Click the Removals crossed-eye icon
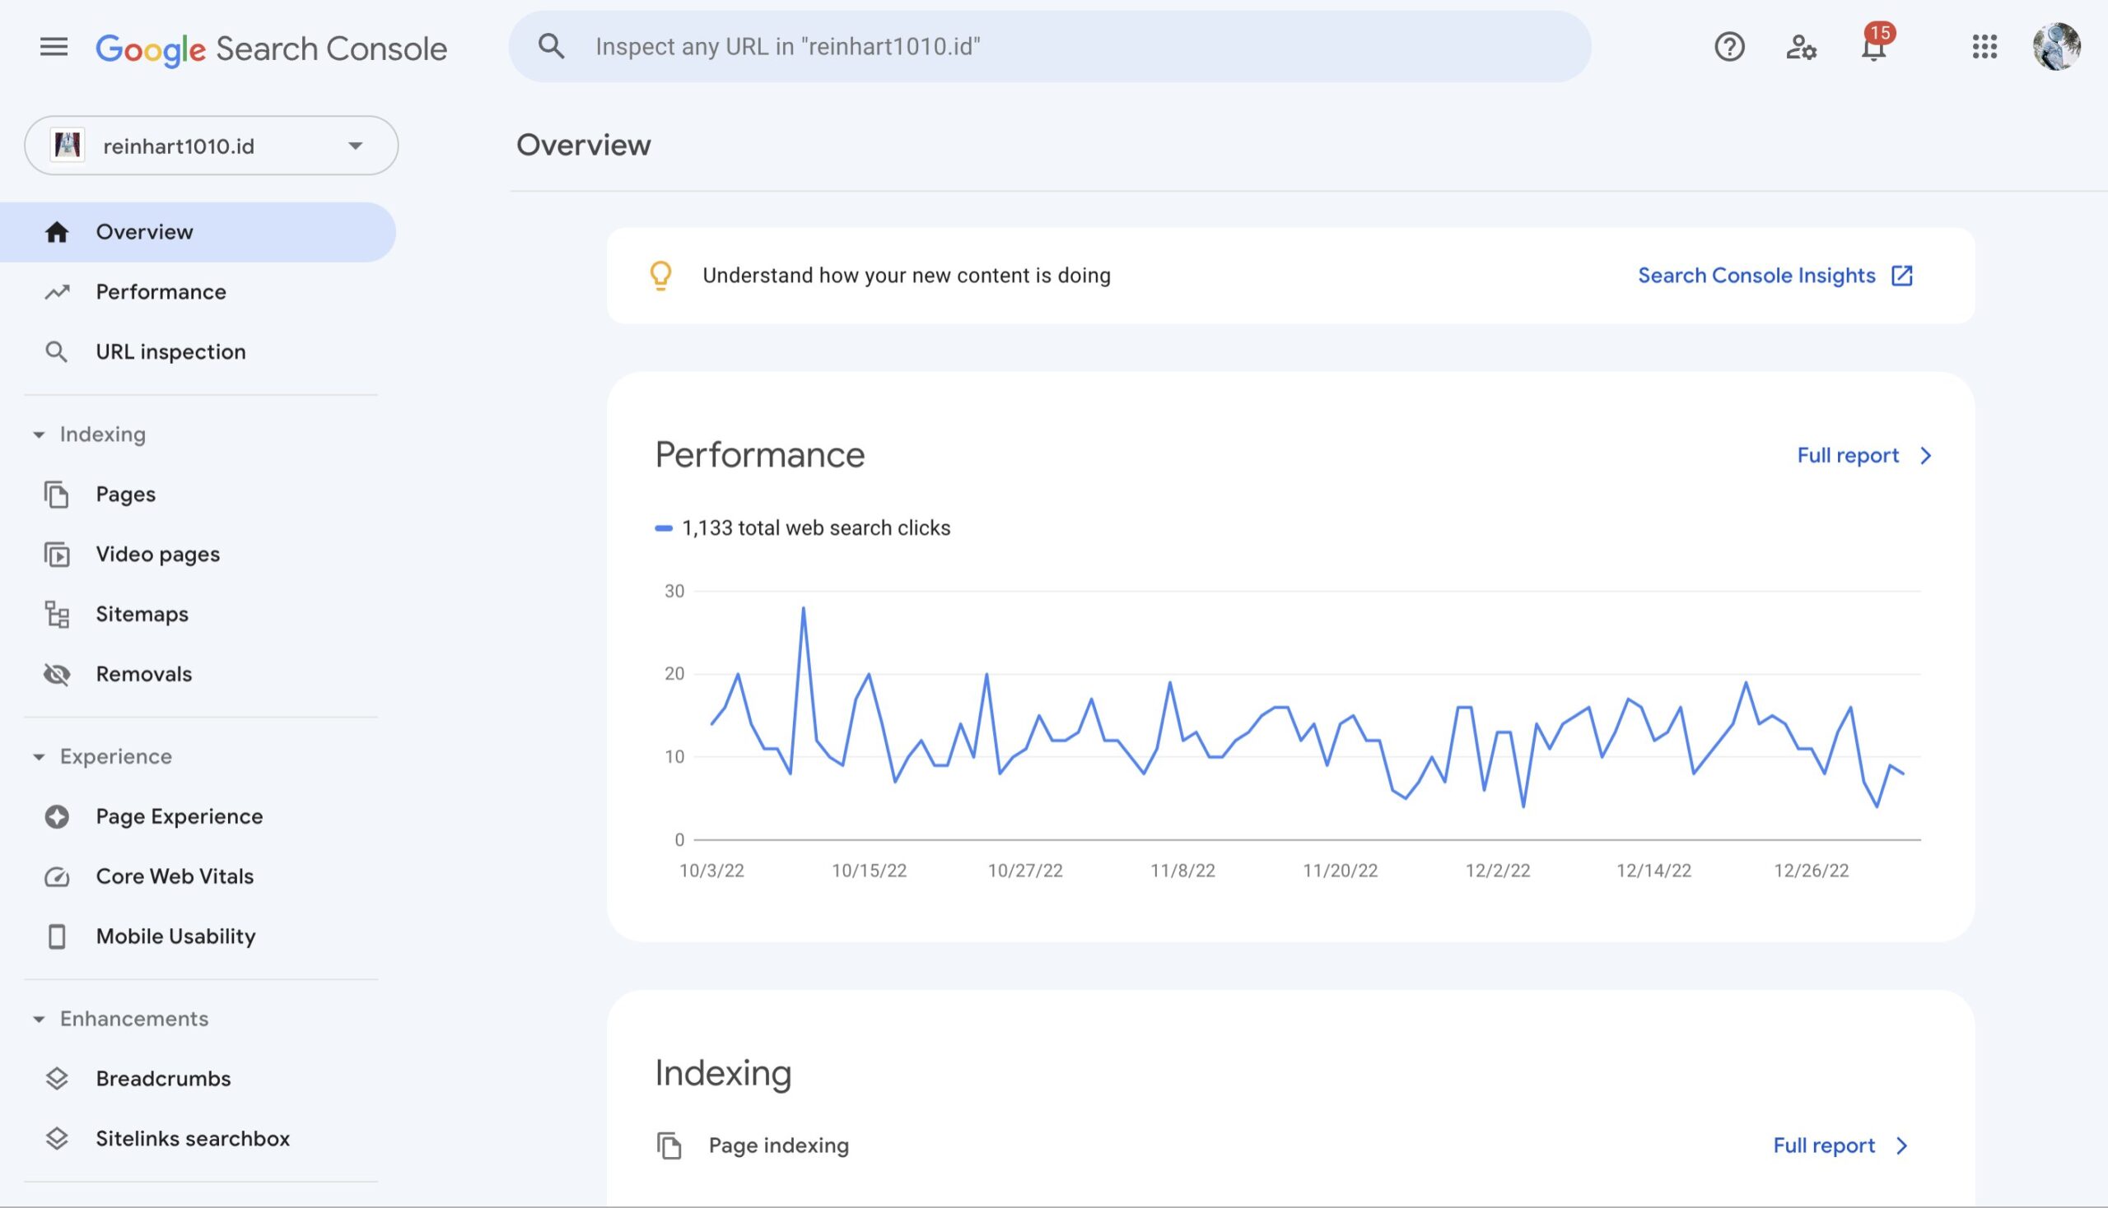The image size is (2108, 1208). pyautogui.click(x=57, y=674)
